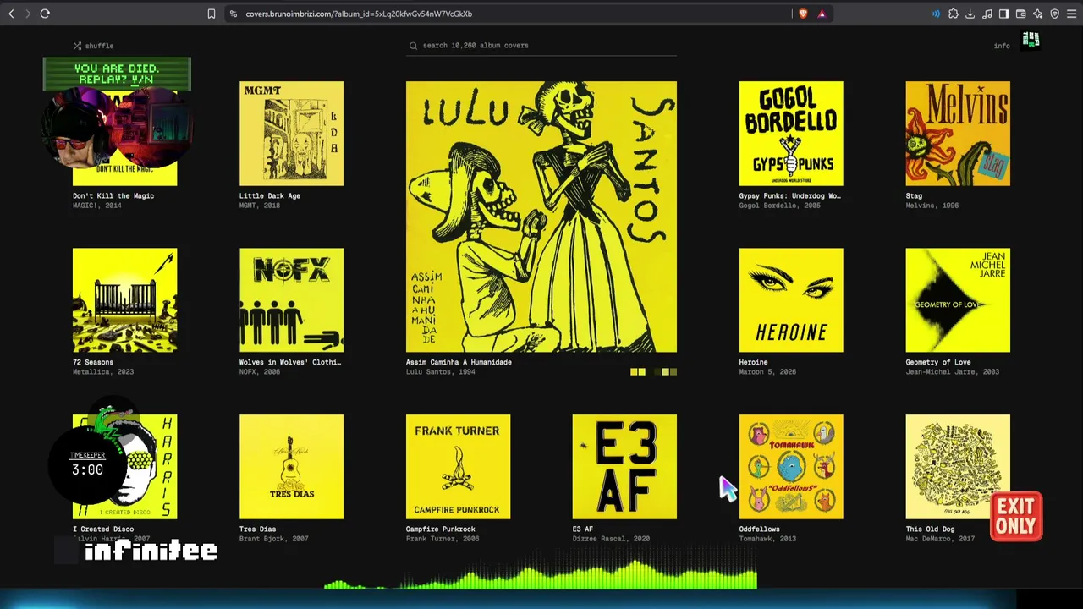Open the large Lulu Santos album cover
This screenshot has height=609, width=1083.
[541, 217]
